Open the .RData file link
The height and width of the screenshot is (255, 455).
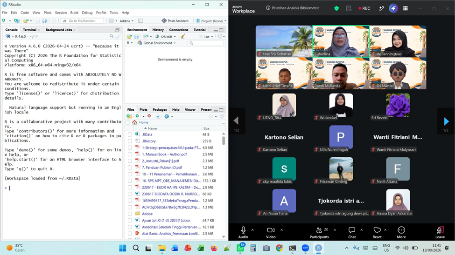point(147,134)
